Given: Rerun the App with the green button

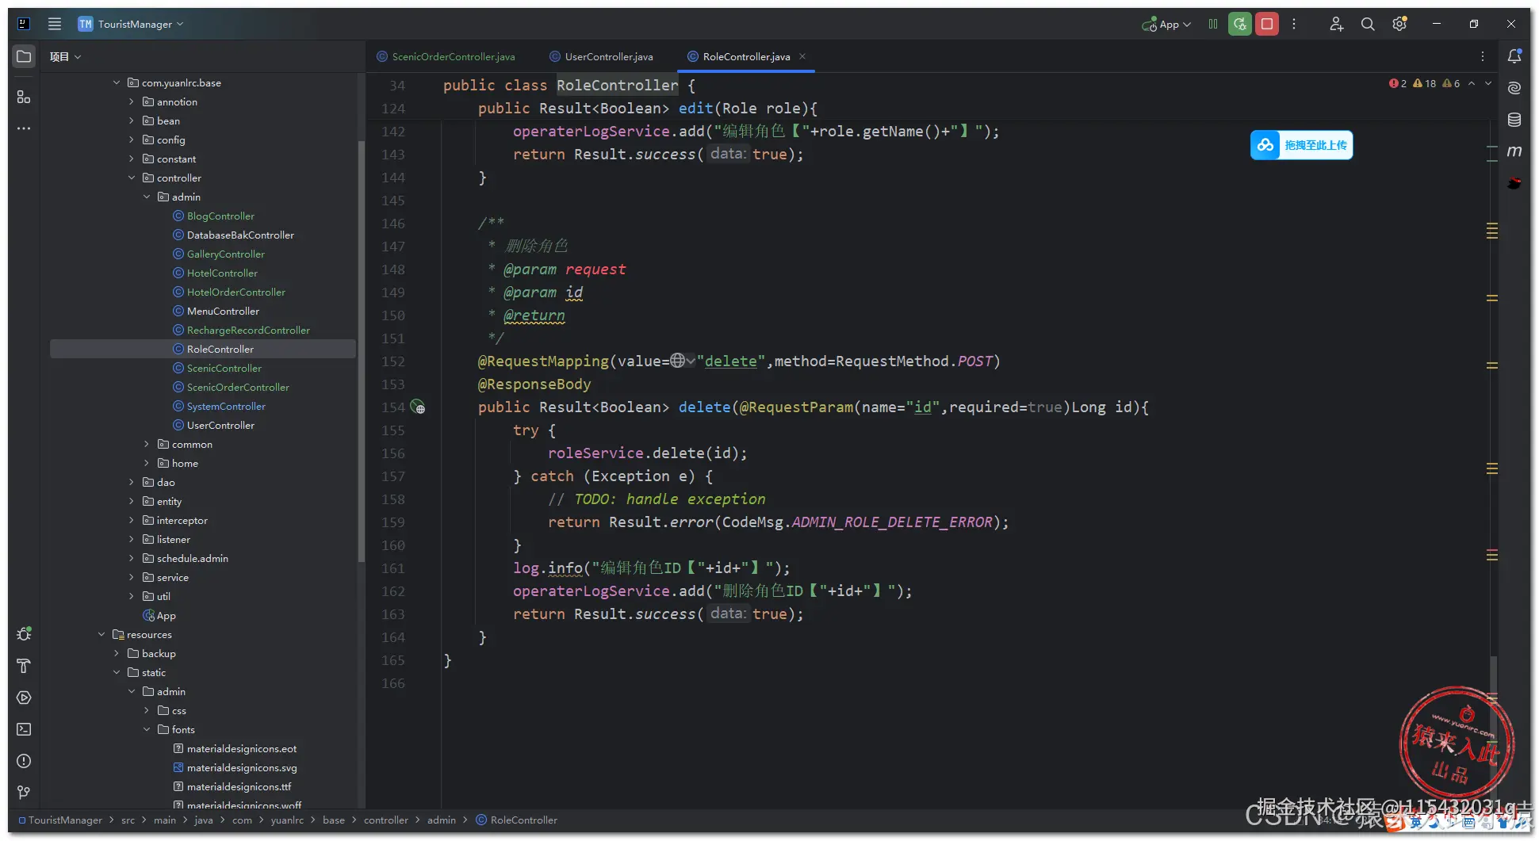Looking at the screenshot, I should tap(1240, 24).
